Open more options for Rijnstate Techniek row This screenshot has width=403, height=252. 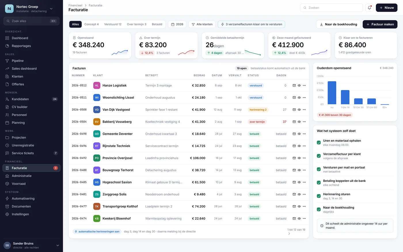pyautogui.click(x=304, y=146)
